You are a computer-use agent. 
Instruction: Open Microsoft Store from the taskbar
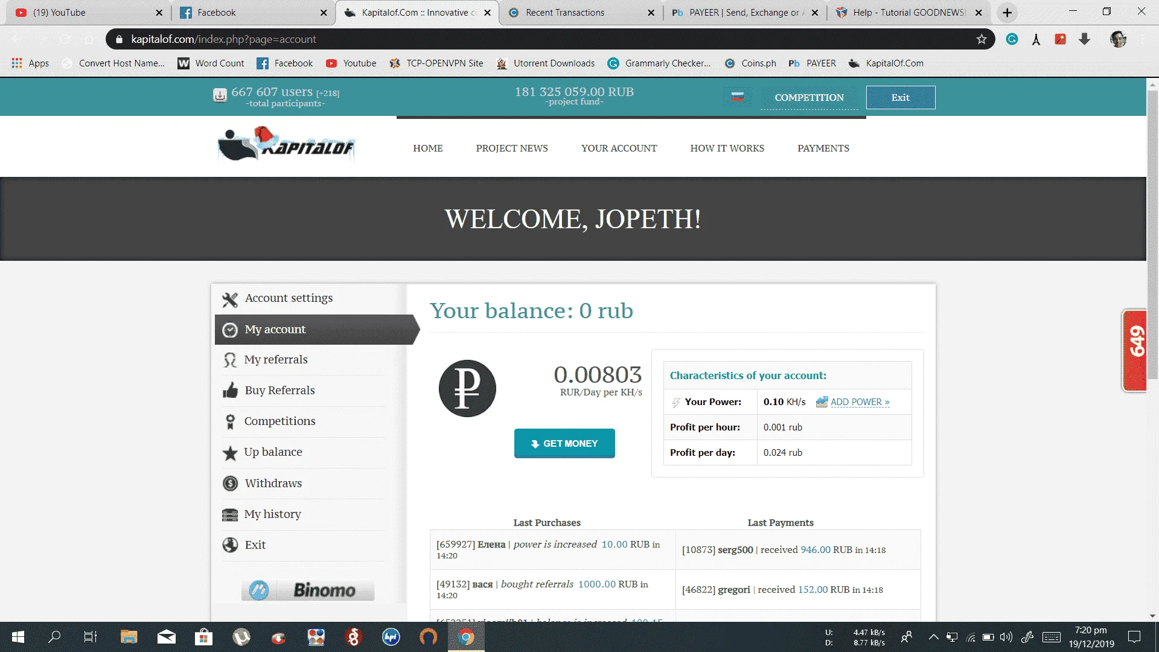click(203, 637)
